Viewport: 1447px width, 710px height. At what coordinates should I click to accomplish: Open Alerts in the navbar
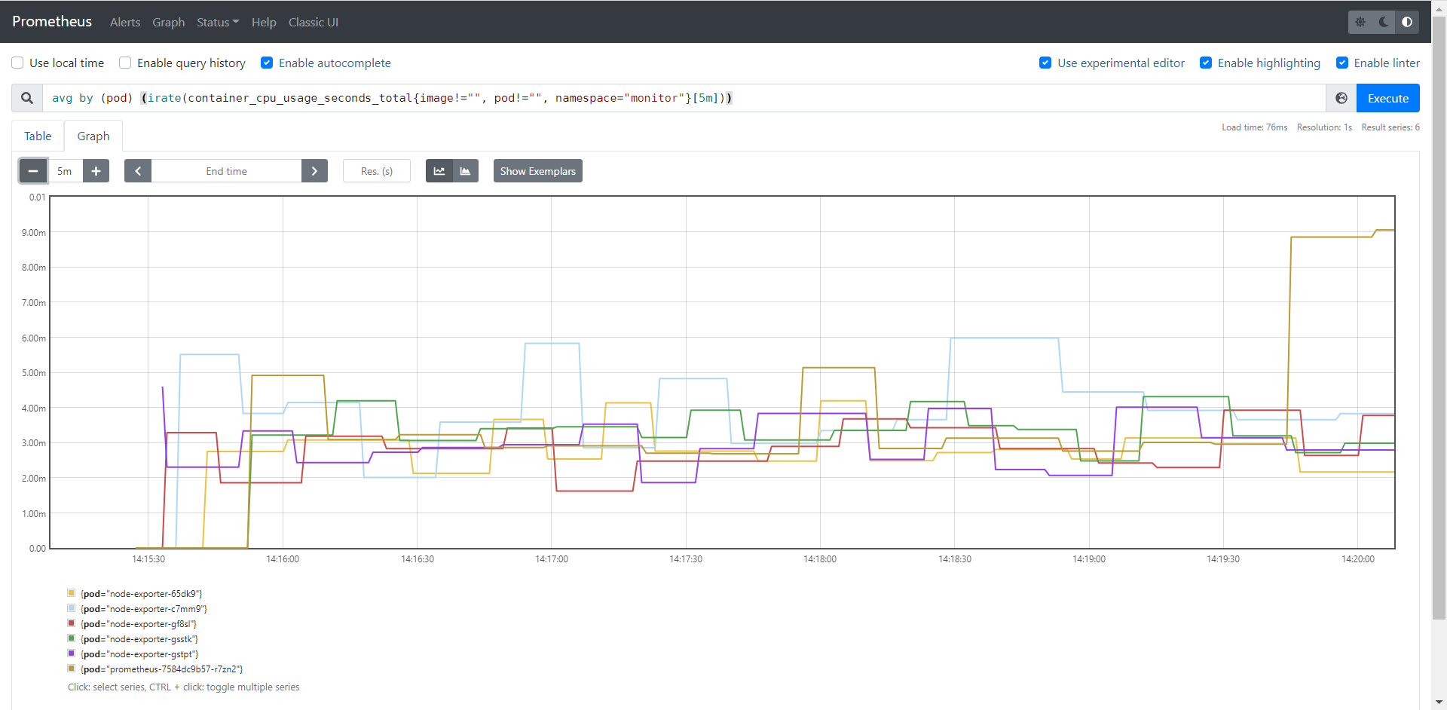(125, 22)
